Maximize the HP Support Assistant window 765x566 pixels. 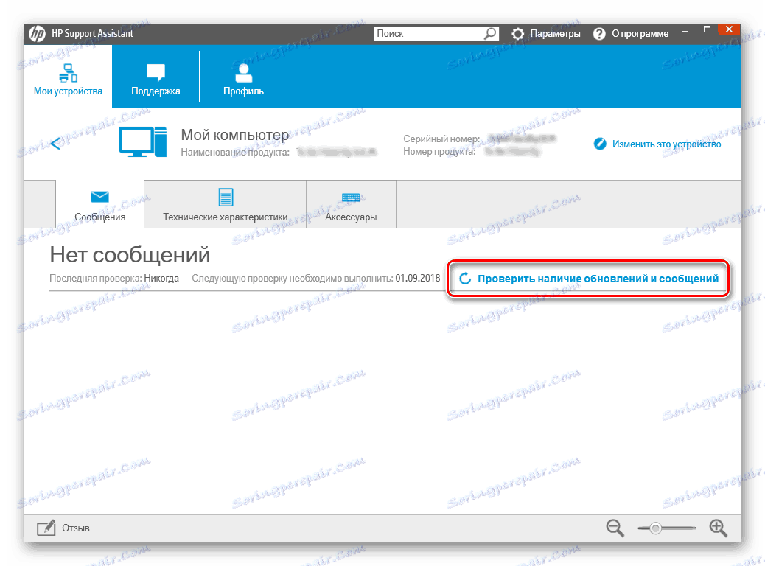707,29
